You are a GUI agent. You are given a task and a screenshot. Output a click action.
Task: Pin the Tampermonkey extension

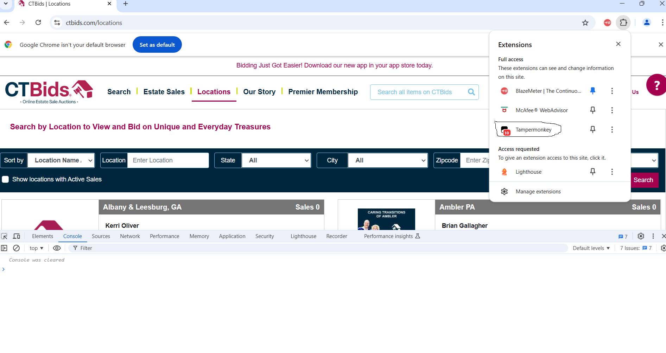pos(592,130)
